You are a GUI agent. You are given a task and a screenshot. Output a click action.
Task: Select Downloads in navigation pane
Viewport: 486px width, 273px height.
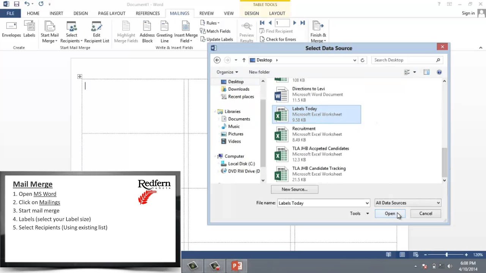(238, 89)
